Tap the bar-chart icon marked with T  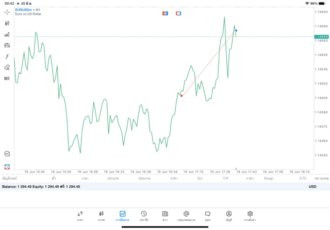click(x=7, y=34)
